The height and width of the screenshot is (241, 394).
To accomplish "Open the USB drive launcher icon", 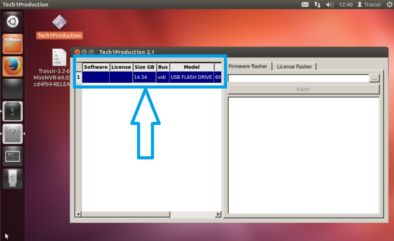I will 12,179.
